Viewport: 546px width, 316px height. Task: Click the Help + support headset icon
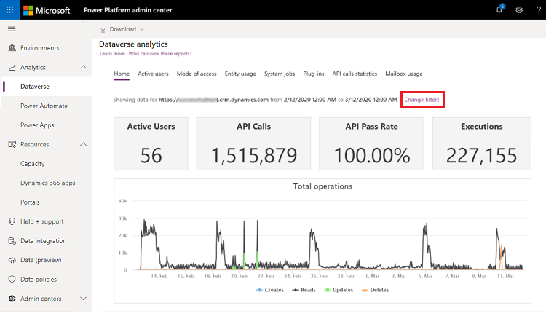point(12,221)
